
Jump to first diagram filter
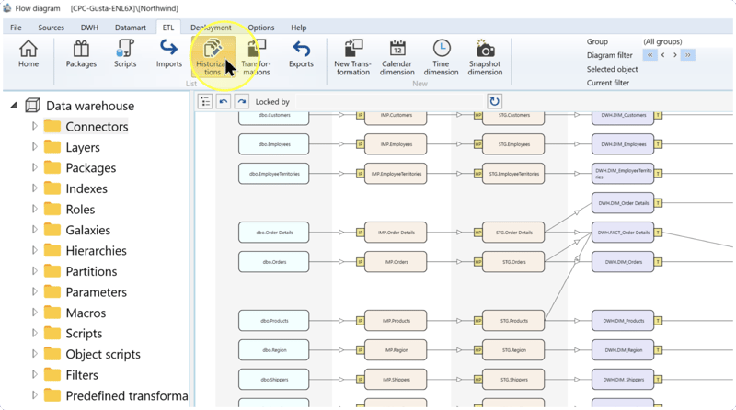650,55
